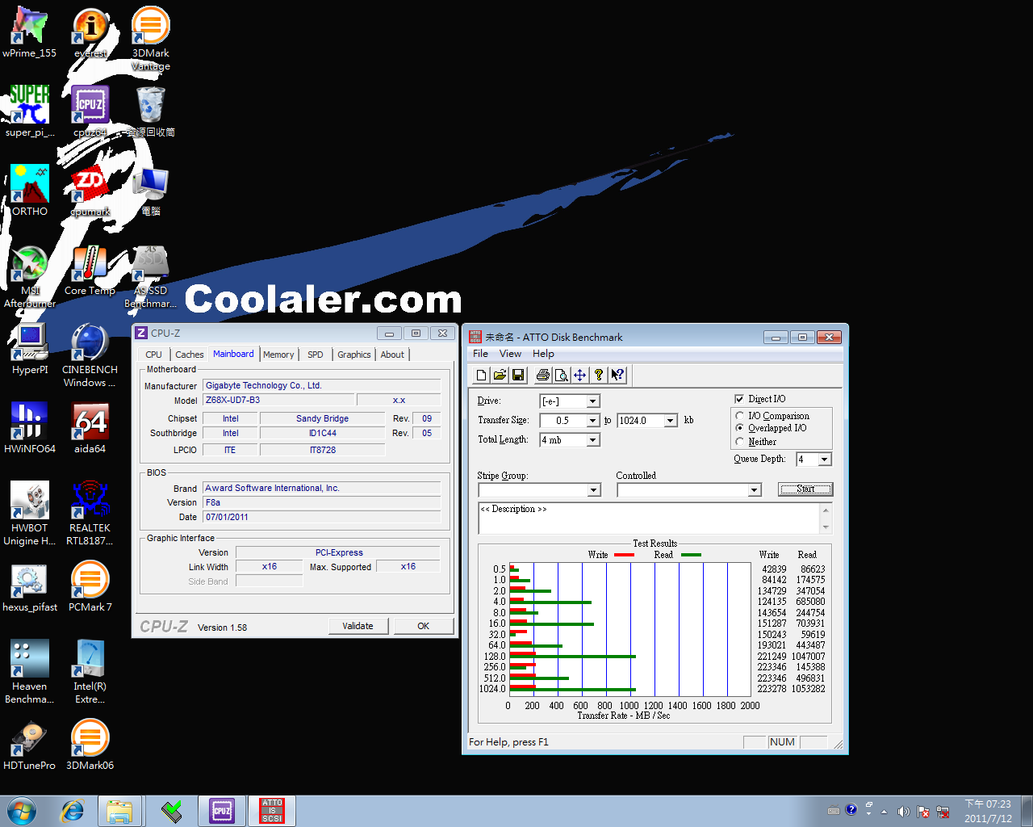Screen dimensions: 1033x827
Task: Click the ATTO SCSI taskbar button
Action: (272, 811)
